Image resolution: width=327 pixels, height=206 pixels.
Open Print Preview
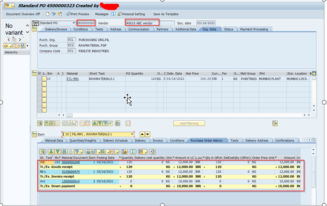(78, 14)
